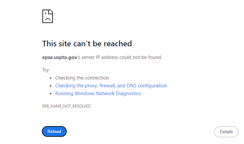This screenshot has width=244, height=144.
Task: Run Windows Network Diagnostics link
Action: (x=98, y=94)
